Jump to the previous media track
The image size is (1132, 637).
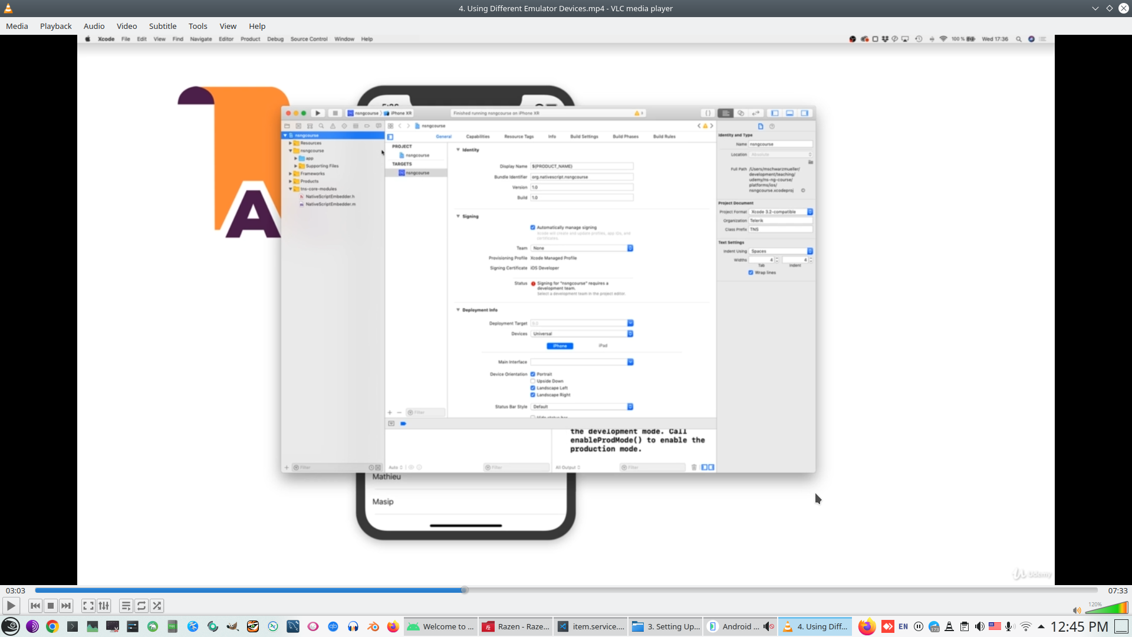[35, 606]
